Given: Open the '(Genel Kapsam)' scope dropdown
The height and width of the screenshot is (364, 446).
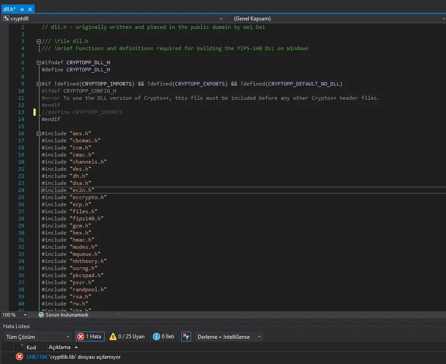Looking at the screenshot, I should pyautogui.click(x=443, y=19).
